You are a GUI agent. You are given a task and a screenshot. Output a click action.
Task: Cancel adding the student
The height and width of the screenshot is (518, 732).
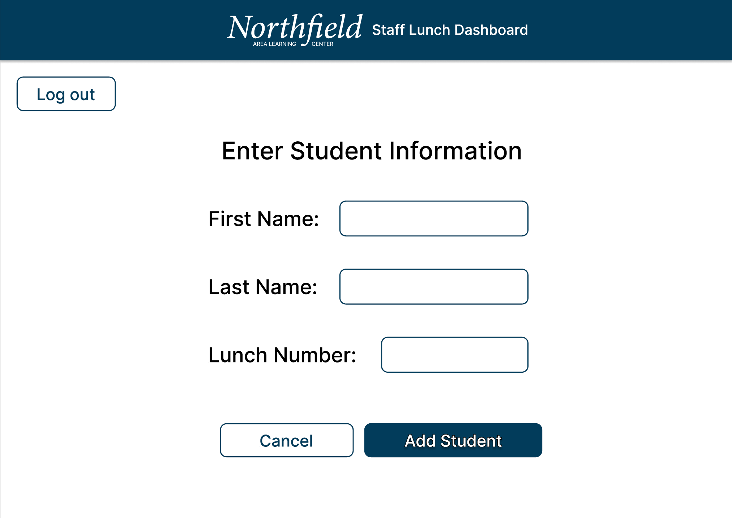pos(287,440)
